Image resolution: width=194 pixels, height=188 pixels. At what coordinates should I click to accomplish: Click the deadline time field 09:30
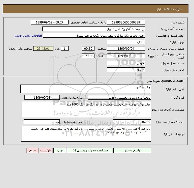tap(88, 49)
